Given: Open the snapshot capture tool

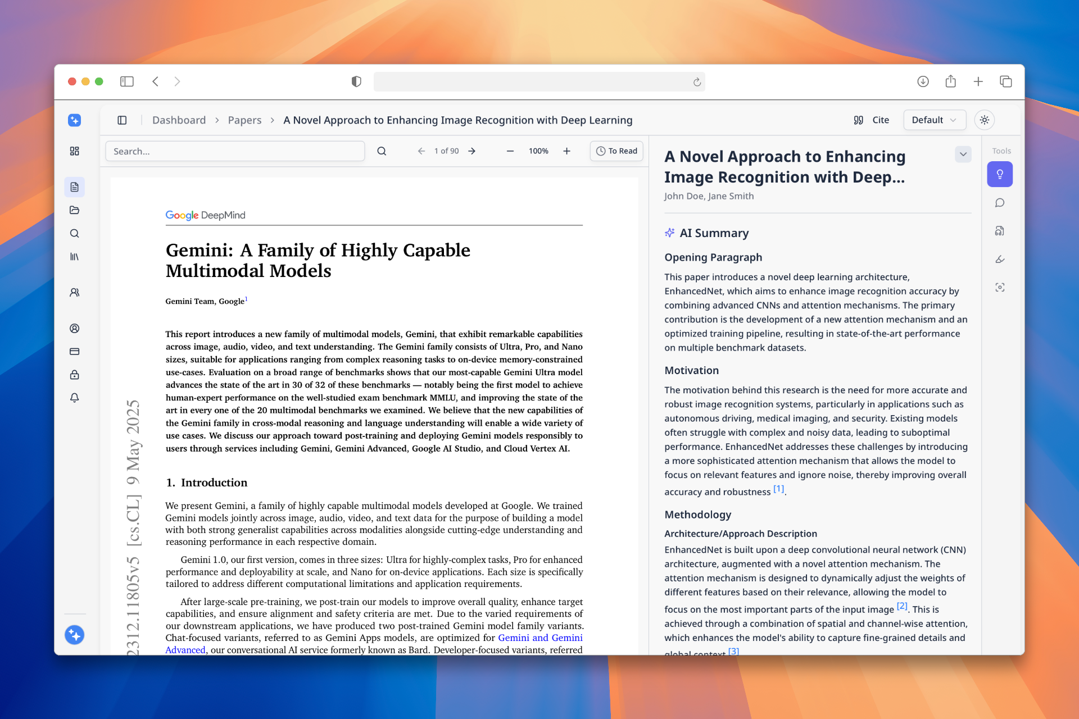Looking at the screenshot, I should pos(1000,287).
